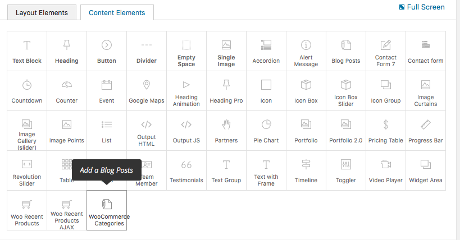Add an Output HTML element
The width and height of the screenshot is (460, 240).
(x=147, y=131)
